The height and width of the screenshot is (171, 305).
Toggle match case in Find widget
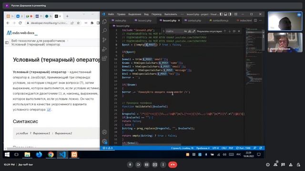point(185,31)
